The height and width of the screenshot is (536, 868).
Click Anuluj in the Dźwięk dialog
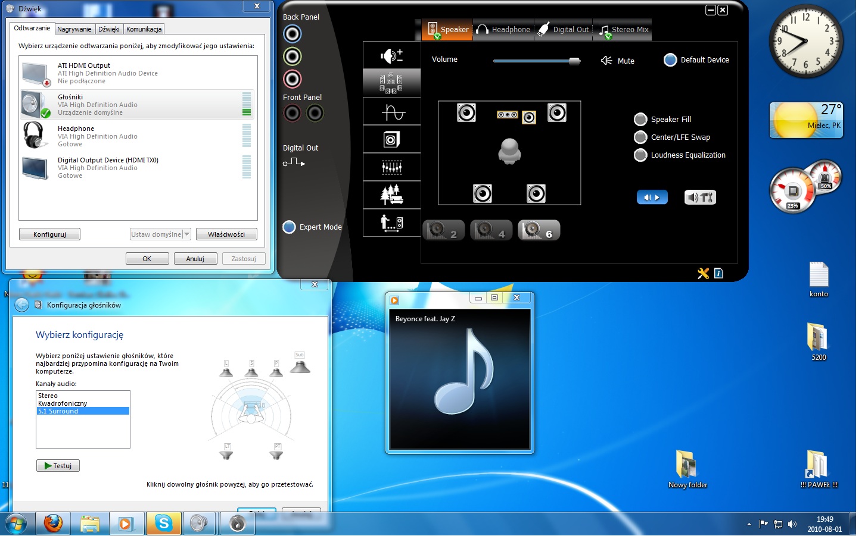195,259
